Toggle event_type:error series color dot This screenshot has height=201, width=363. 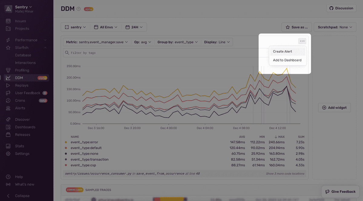pos(66,142)
